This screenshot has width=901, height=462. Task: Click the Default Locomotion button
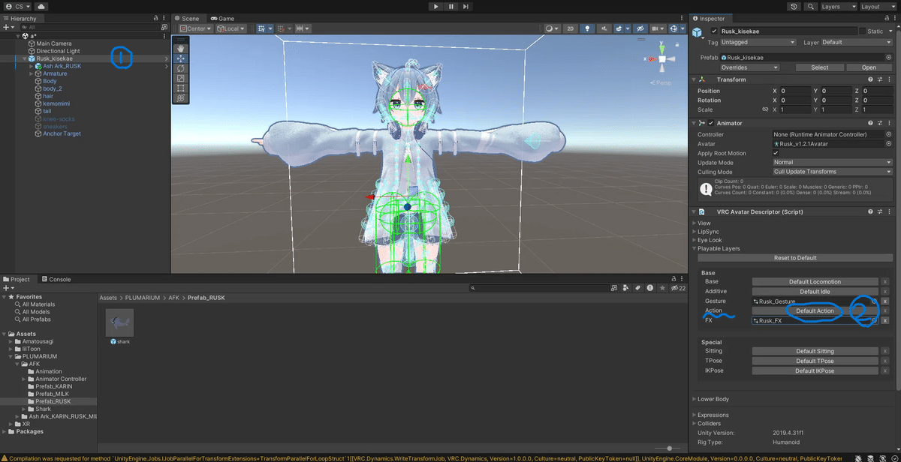pyautogui.click(x=815, y=282)
